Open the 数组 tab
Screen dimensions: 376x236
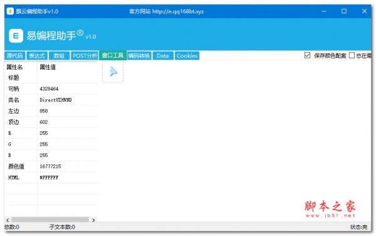(59, 56)
